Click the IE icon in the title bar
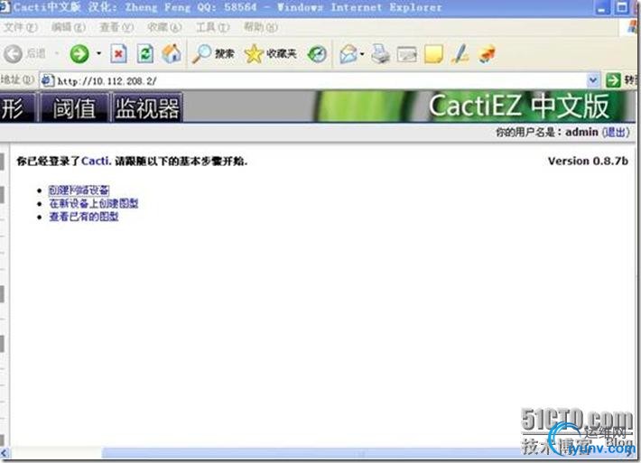641x463 pixels. (5, 7)
